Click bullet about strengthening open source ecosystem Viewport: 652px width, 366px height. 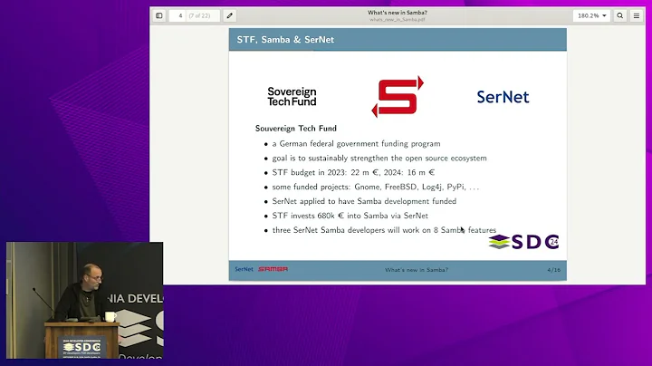click(x=379, y=158)
